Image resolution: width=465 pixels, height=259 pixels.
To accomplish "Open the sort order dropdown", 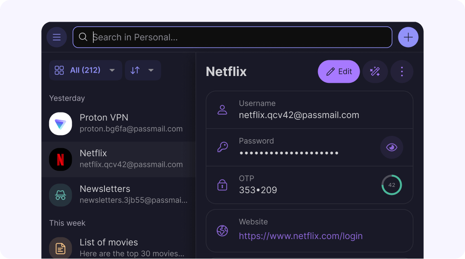I will 143,70.
